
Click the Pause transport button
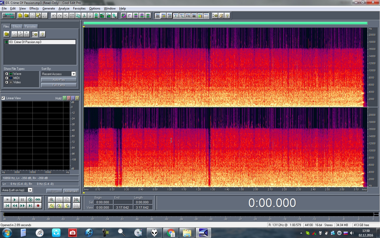click(x=22, y=200)
